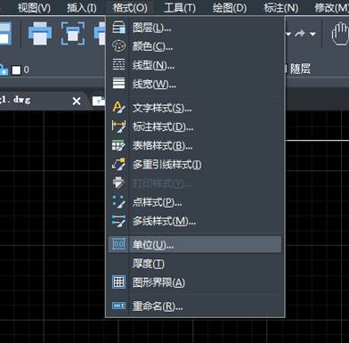Click the rename icon beside 重命名(R)
The width and height of the screenshot is (349, 343).
pos(118,306)
